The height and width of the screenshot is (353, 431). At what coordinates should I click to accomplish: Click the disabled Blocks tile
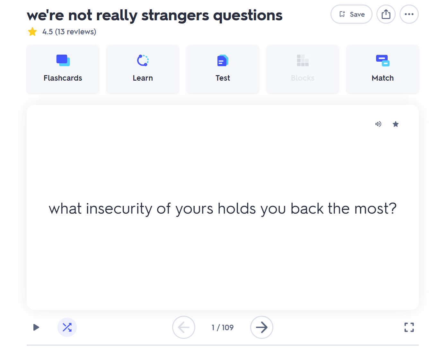point(303,69)
